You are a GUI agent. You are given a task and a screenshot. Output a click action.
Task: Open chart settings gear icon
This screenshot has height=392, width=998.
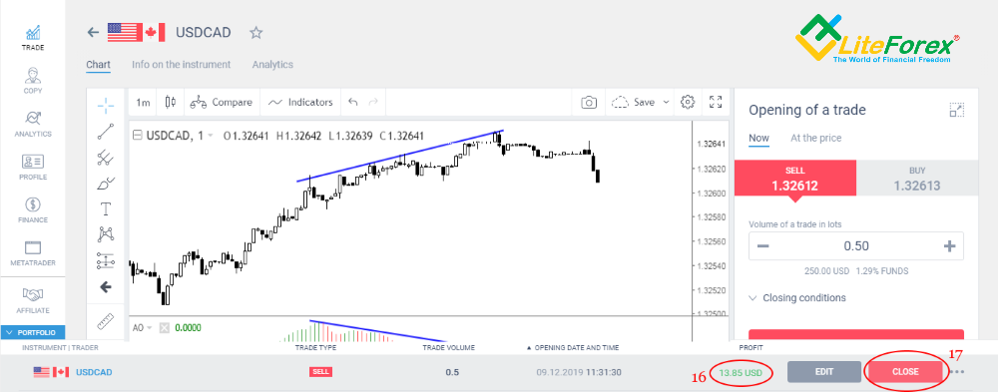tap(687, 102)
